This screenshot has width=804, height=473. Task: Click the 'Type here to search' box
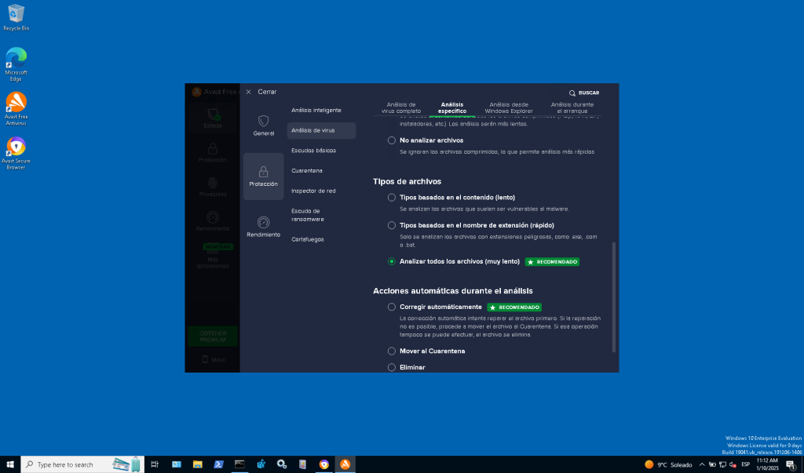pos(82,464)
